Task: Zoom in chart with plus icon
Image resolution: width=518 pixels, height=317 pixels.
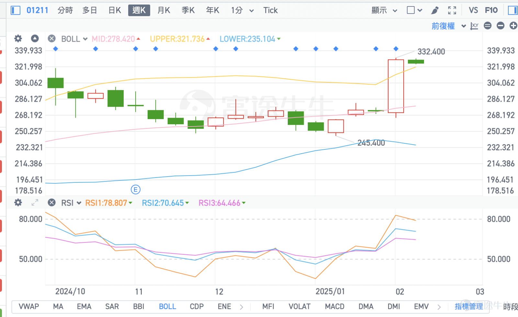Action: [513, 26]
